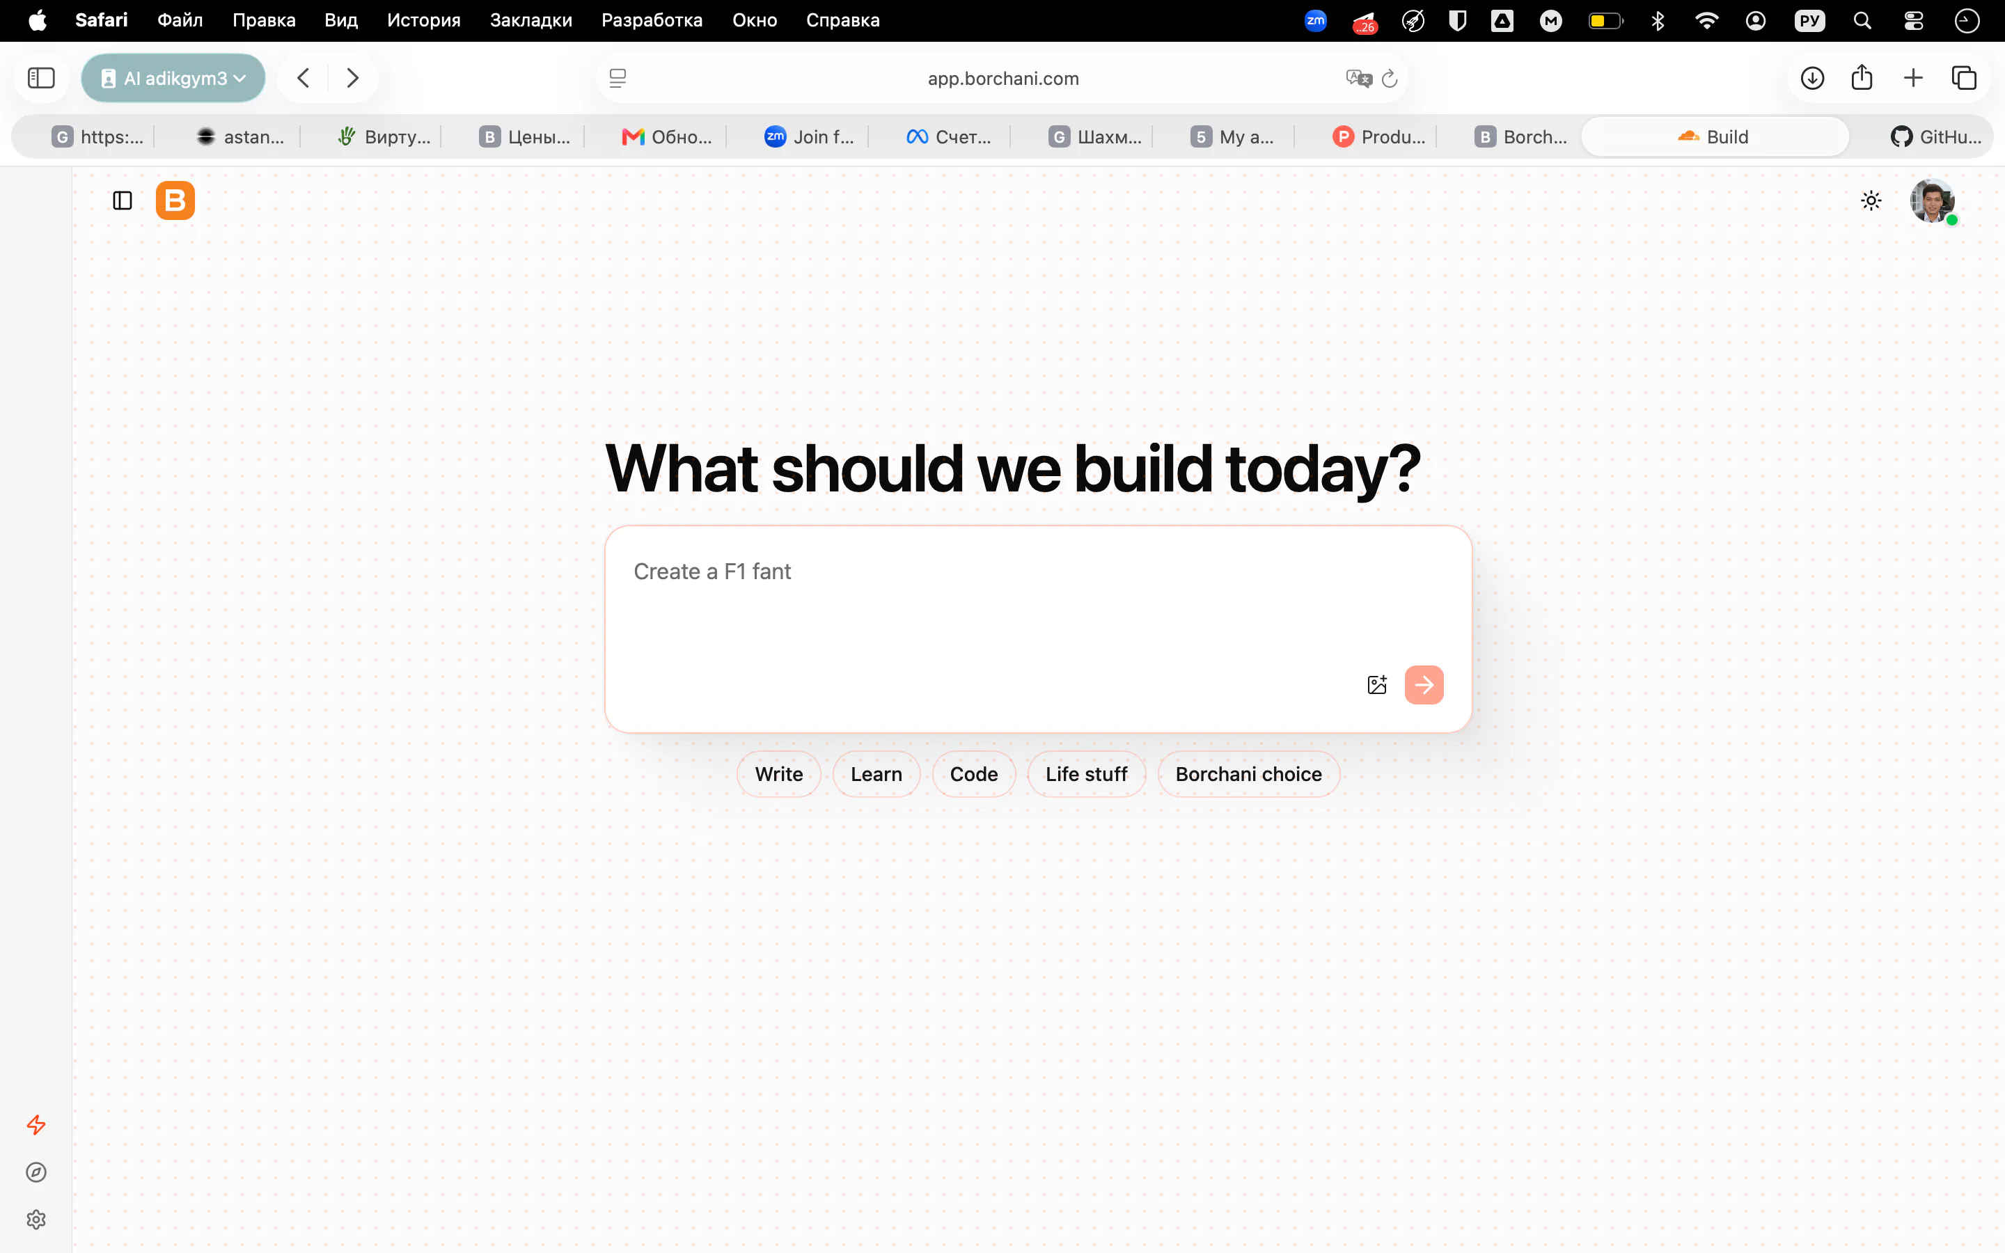Open the lightning bolt sidebar icon
Image resolution: width=2005 pixels, height=1253 pixels.
(36, 1124)
